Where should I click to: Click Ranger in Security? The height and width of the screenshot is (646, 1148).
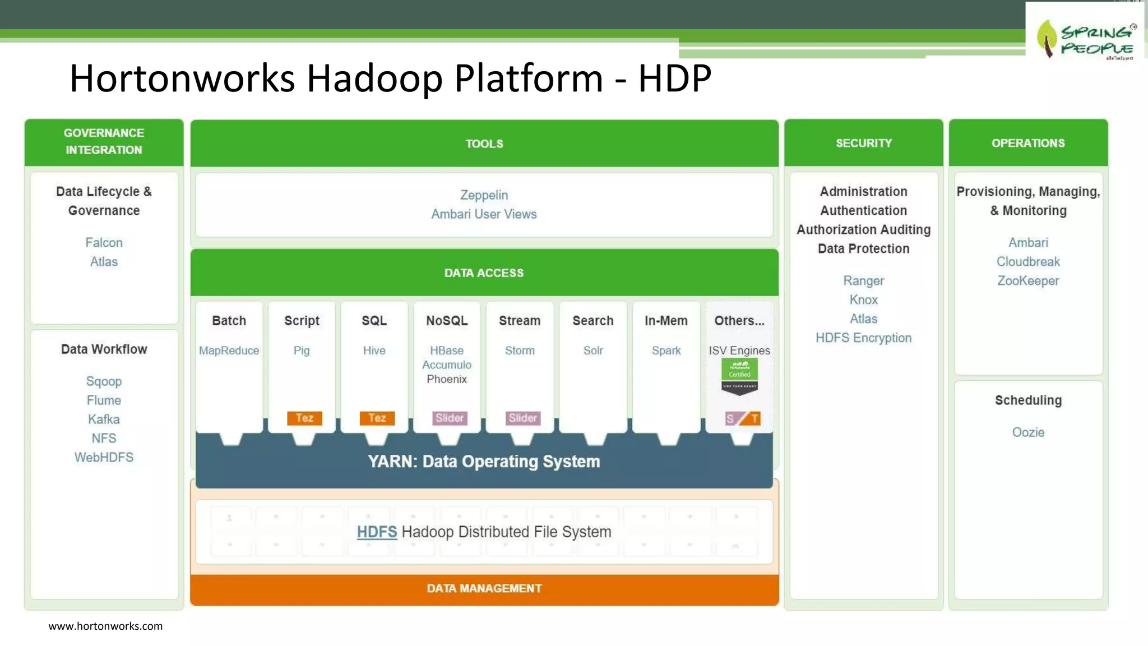point(863,281)
